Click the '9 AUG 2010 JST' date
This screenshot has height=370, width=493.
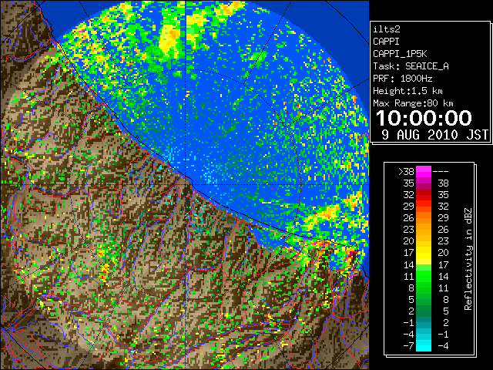pos(434,135)
